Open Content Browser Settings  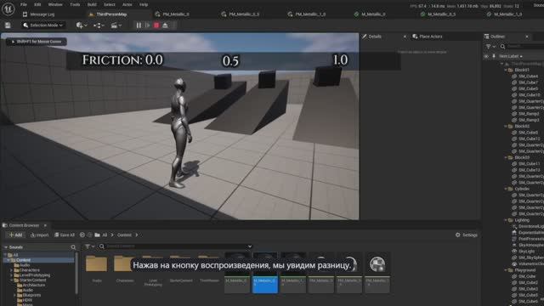click(x=467, y=235)
